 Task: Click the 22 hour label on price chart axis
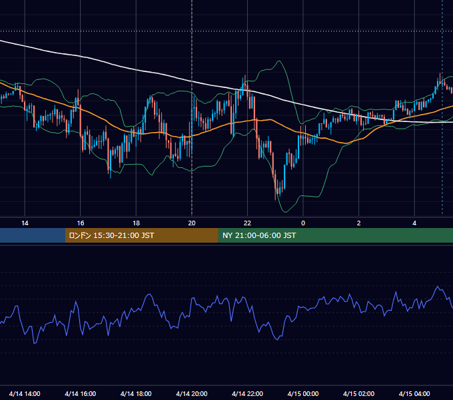[x=247, y=223]
